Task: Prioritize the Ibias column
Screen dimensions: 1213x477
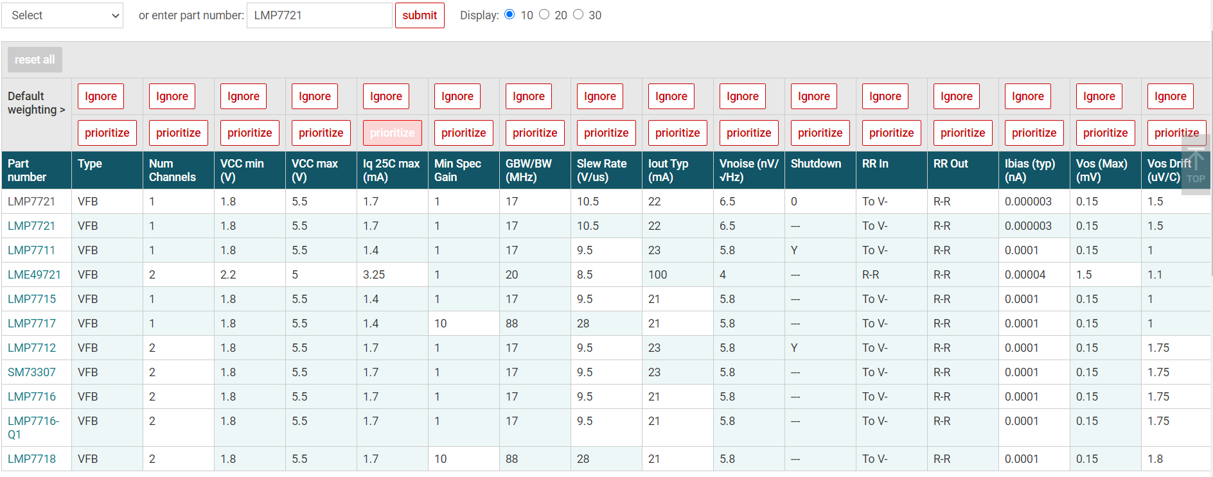Action: tap(1034, 133)
